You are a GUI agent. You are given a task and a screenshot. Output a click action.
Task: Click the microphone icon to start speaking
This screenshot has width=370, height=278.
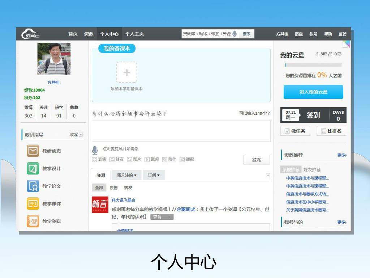click(95, 150)
